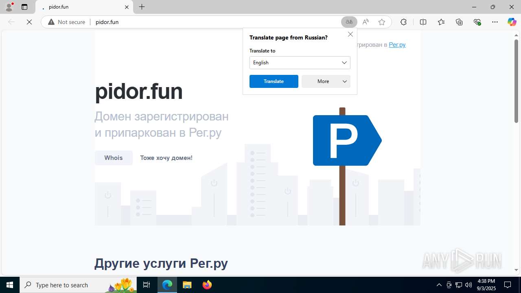Open the network tray icon
521x293 pixels.
tap(459, 285)
